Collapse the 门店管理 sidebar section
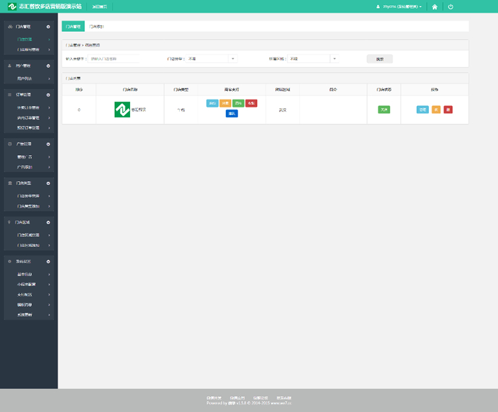 (48, 27)
